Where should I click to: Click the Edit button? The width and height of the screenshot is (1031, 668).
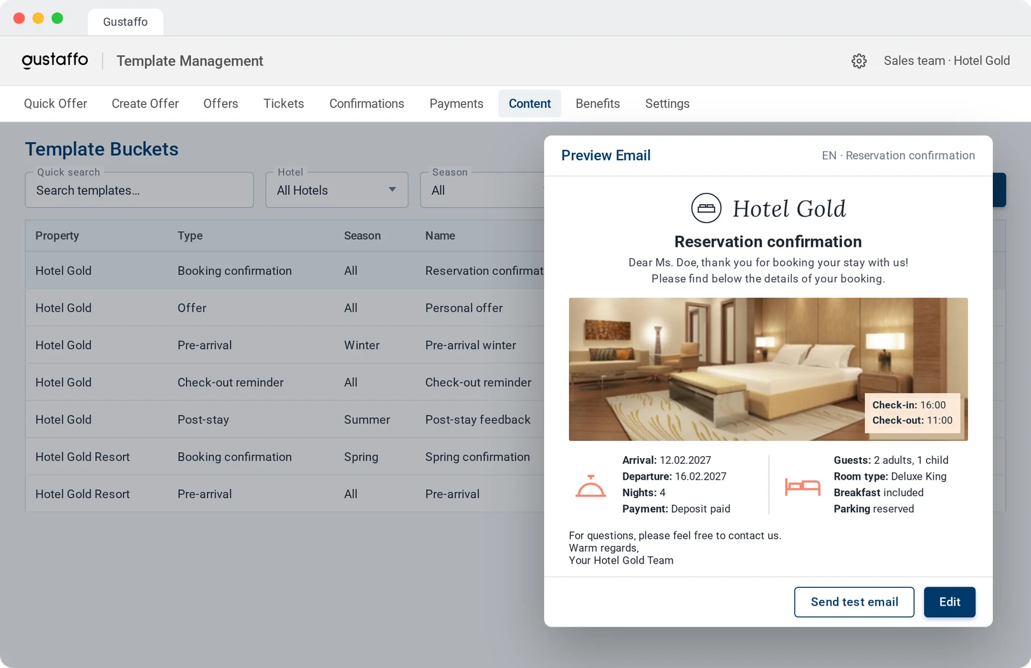[x=950, y=602]
